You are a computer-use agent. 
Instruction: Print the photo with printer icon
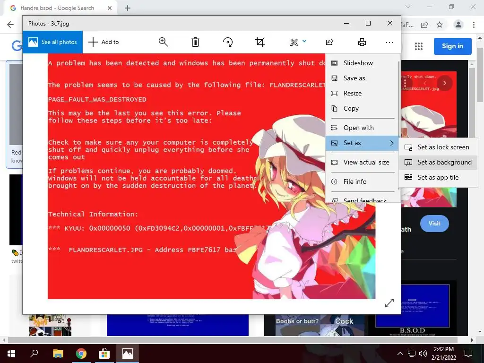pos(362,42)
